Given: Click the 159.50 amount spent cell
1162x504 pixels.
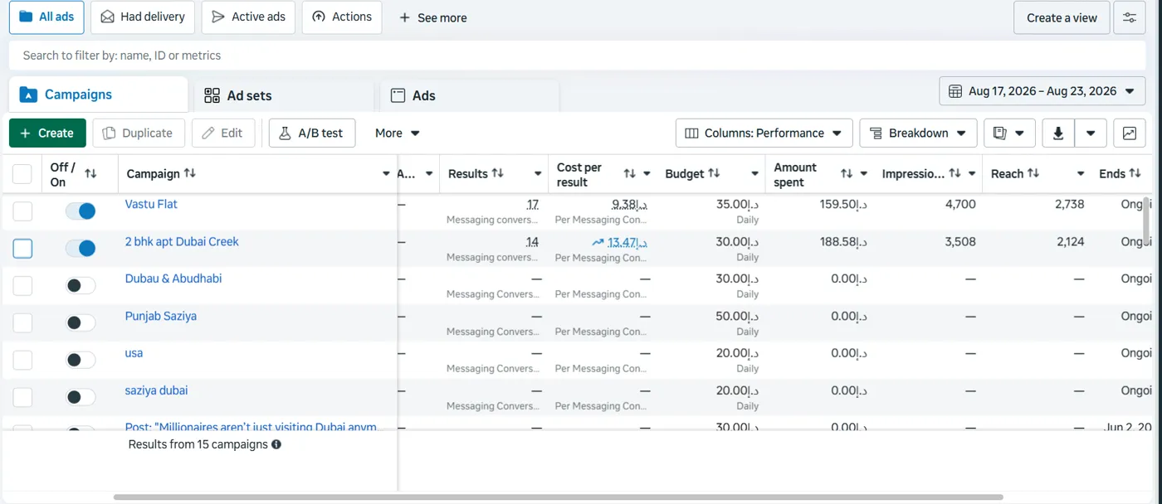Looking at the screenshot, I should coord(843,204).
